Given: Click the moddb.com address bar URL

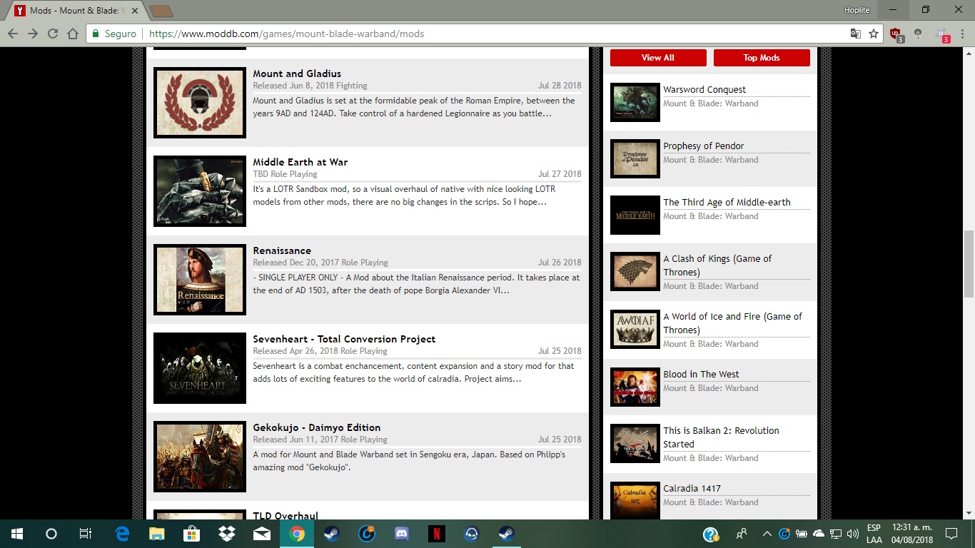Looking at the screenshot, I should click(x=286, y=34).
